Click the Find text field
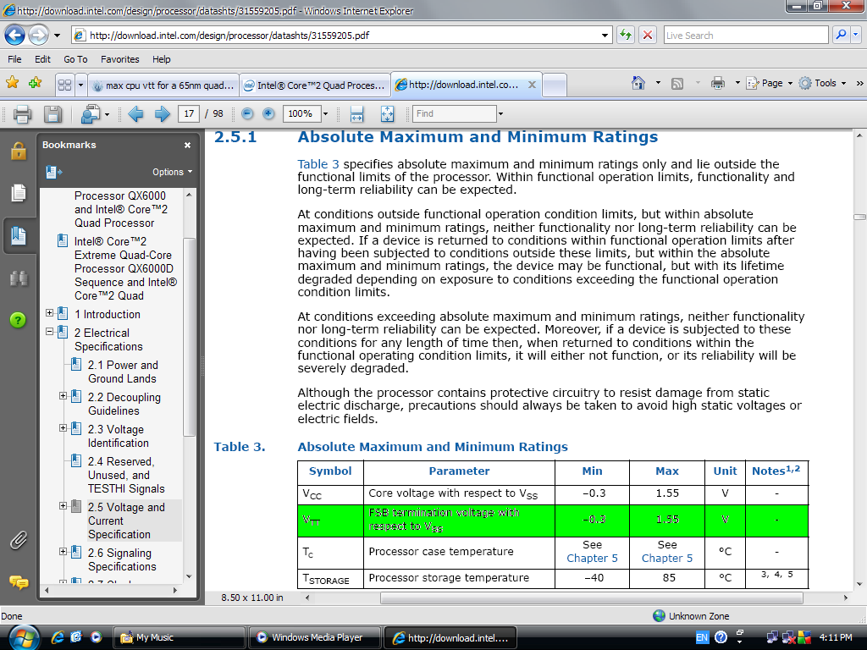This screenshot has height=650, width=867. click(x=455, y=114)
